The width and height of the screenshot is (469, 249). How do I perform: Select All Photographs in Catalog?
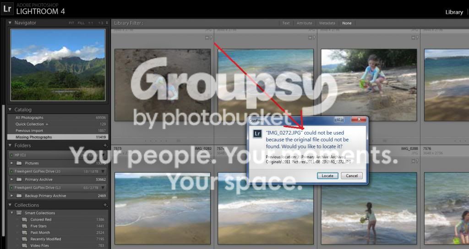(x=29, y=118)
